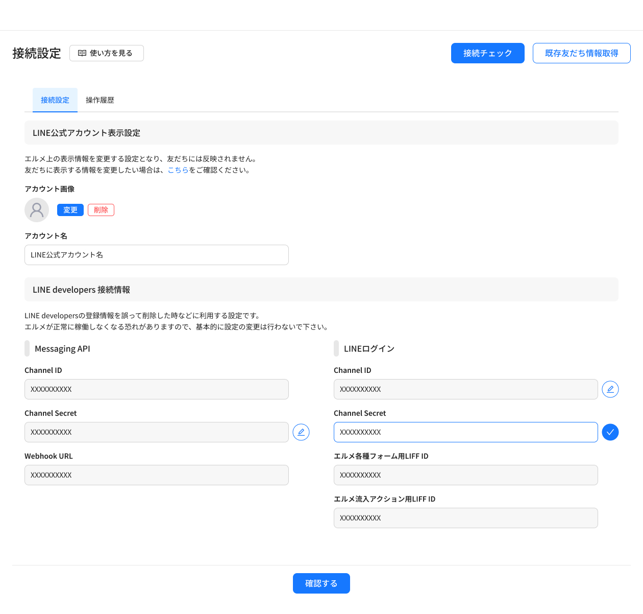643x614 pixels.
Task: Click the Messaging API Channel Secret field
Action: [x=157, y=432]
